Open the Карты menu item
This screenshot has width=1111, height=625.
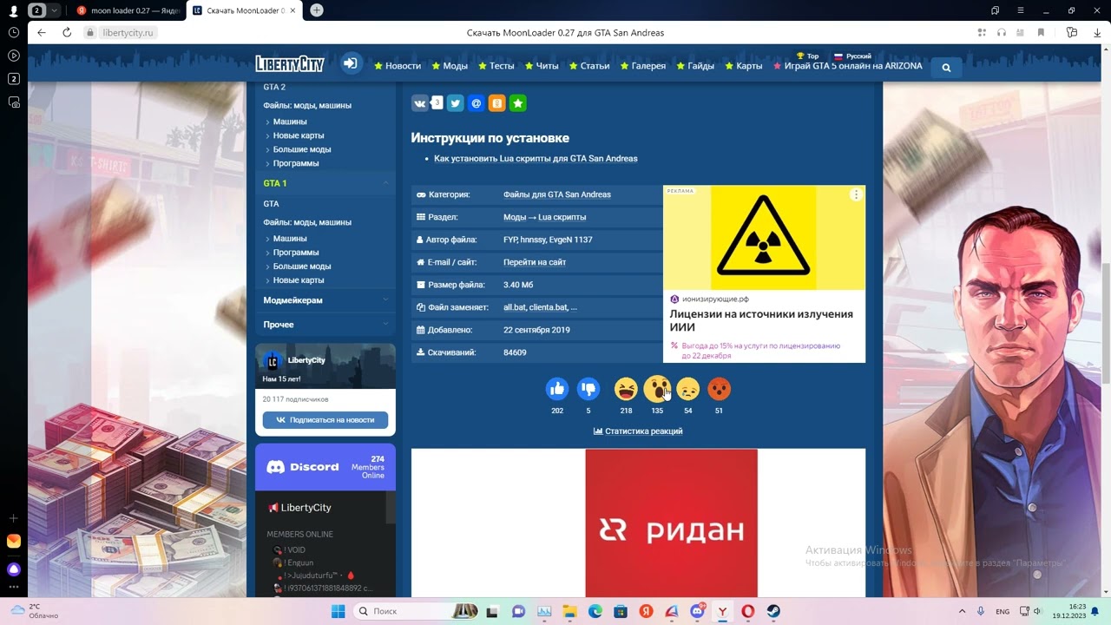click(743, 66)
